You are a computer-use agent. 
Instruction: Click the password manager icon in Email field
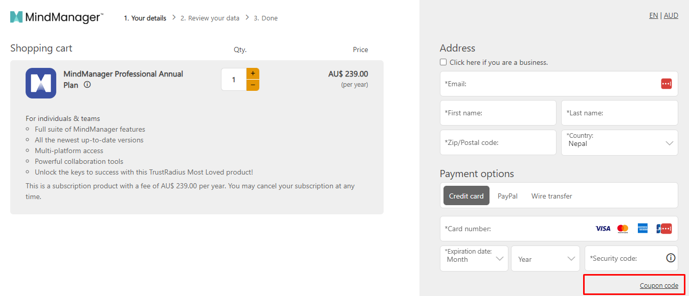[666, 84]
